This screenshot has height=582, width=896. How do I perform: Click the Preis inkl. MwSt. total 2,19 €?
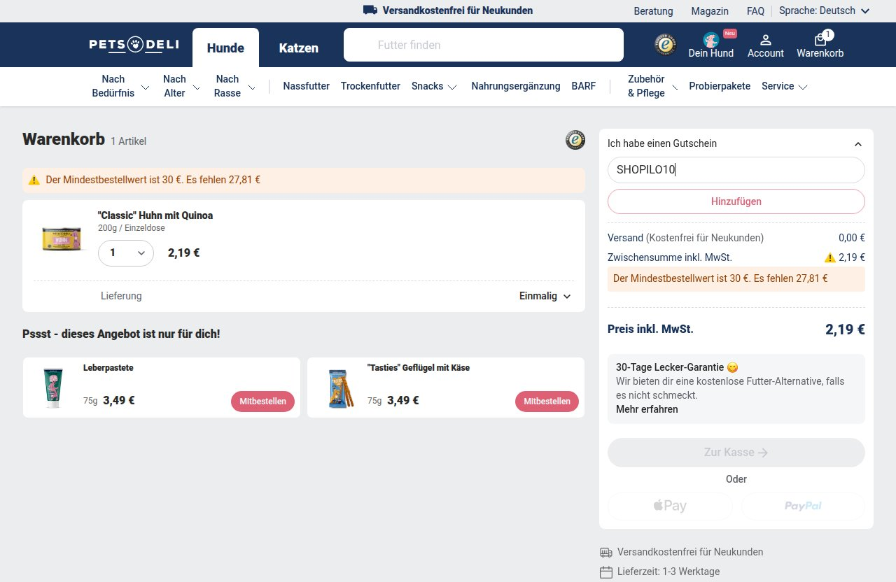pyautogui.click(x=845, y=329)
